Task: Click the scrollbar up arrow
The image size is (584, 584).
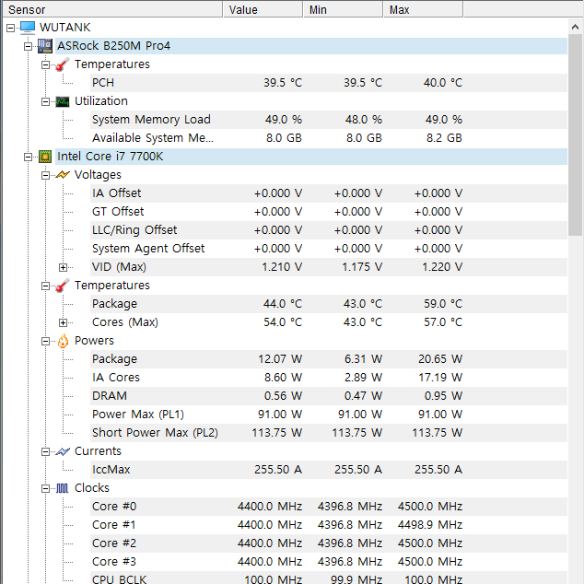Action: coord(575,27)
